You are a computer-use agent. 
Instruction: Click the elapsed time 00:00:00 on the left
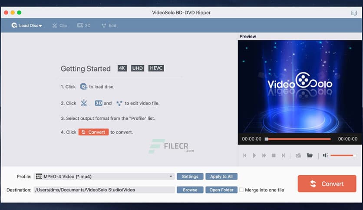click(x=252, y=139)
